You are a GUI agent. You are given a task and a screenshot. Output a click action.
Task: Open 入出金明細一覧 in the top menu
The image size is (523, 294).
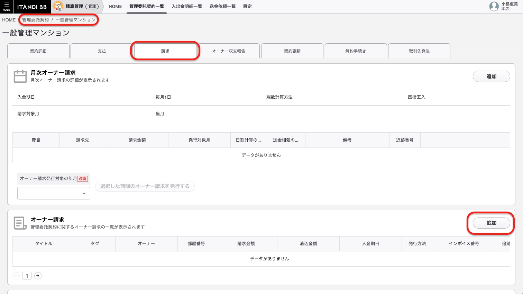[187, 7]
